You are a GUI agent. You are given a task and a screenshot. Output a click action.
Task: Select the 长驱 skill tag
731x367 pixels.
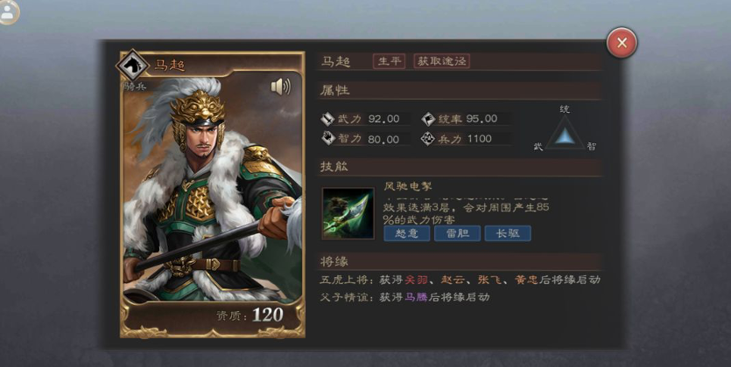coord(508,233)
